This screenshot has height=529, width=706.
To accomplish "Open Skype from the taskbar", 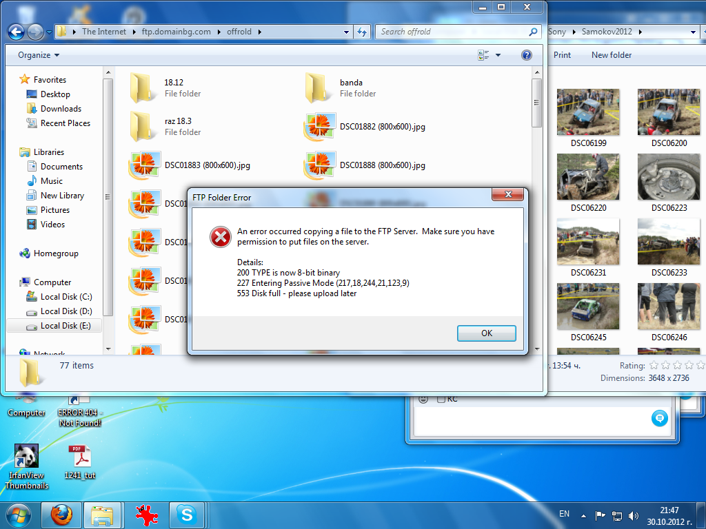I will [186, 515].
